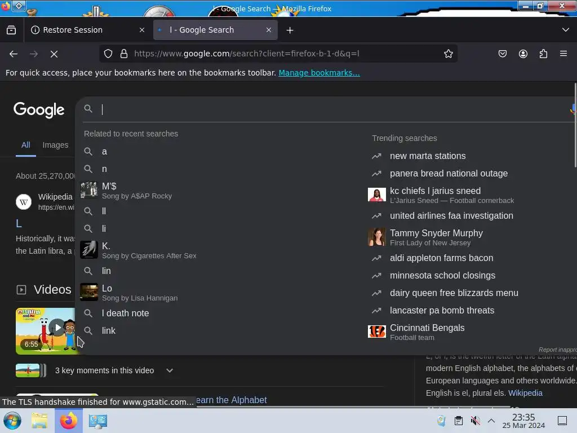Image resolution: width=577 pixels, height=433 pixels.
Task: Click the magnifier icon in search box
Action: point(88,109)
